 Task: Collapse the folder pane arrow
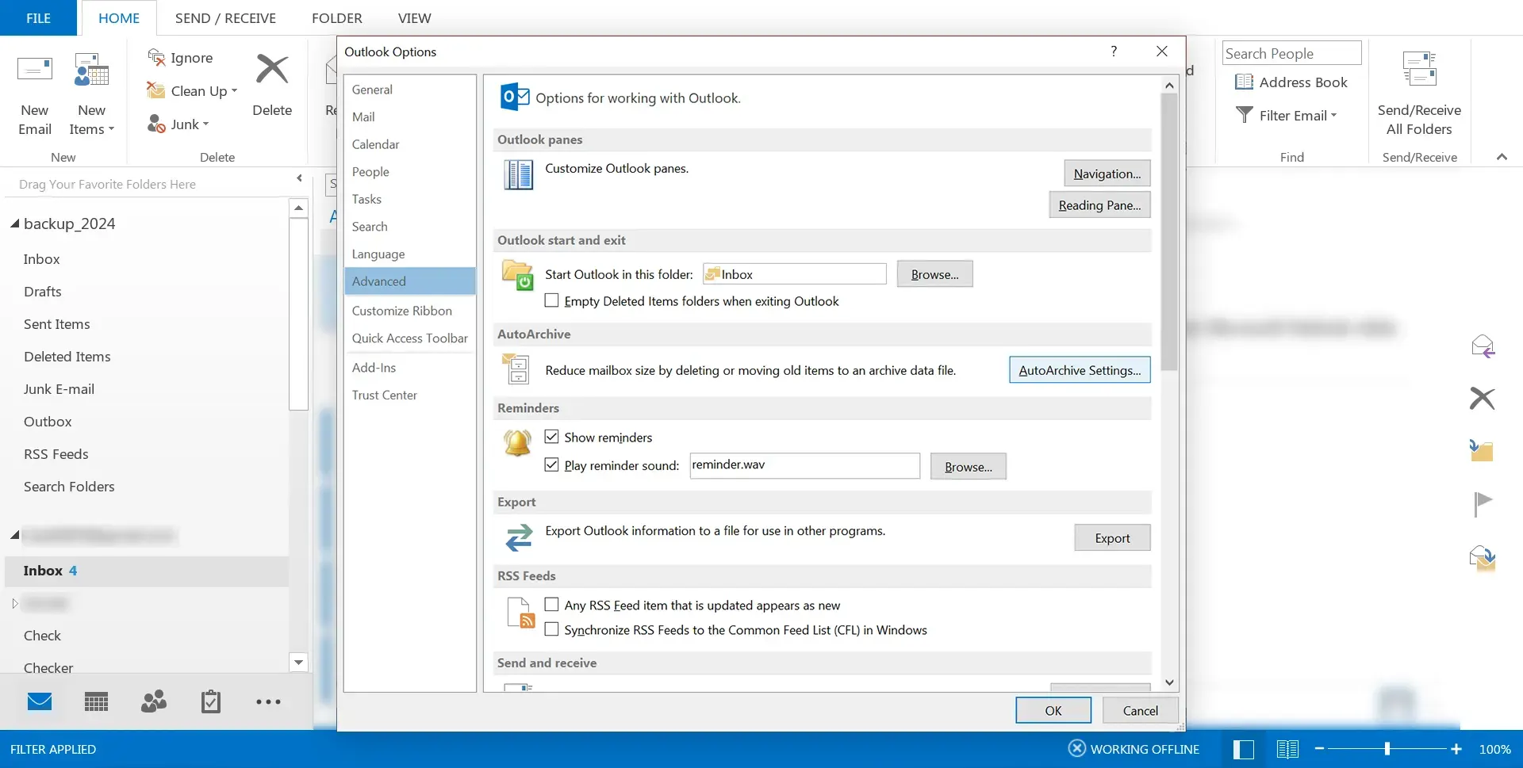tap(299, 178)
